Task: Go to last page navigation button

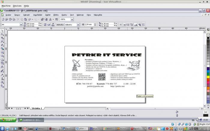Action: click(x=28, y=109)
